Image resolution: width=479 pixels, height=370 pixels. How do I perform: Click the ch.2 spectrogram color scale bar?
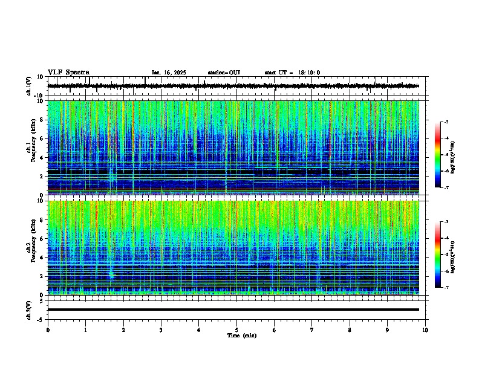(x=437, y=255)
